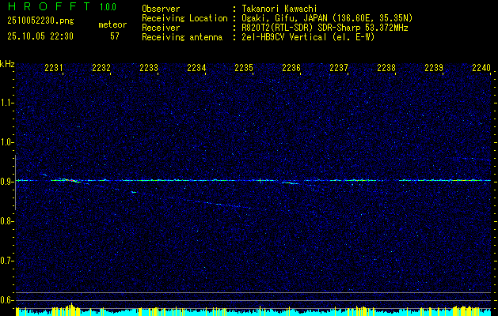
Task: Click the 2232 time marker
Action: coord(101,68)
